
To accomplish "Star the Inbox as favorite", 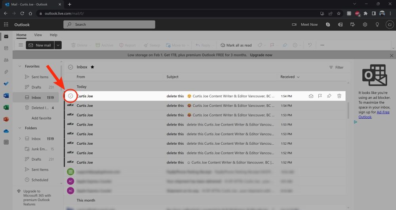I will (93, 67).
